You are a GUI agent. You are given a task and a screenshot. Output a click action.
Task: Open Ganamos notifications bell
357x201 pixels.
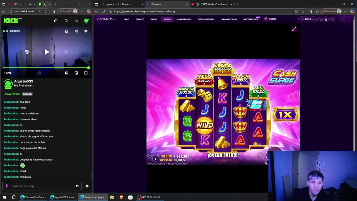point(320,19)
